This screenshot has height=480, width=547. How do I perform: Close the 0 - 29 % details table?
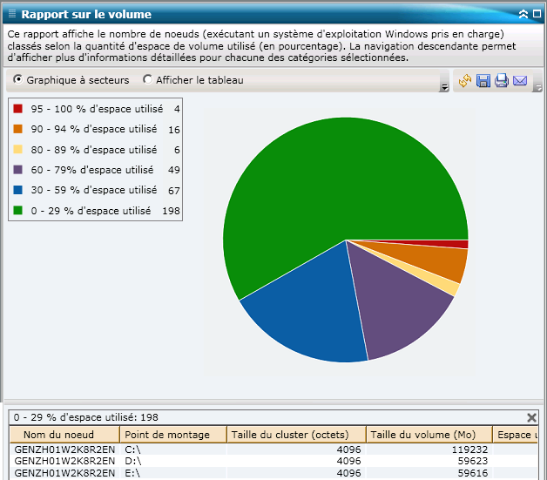tap(532, 417)
